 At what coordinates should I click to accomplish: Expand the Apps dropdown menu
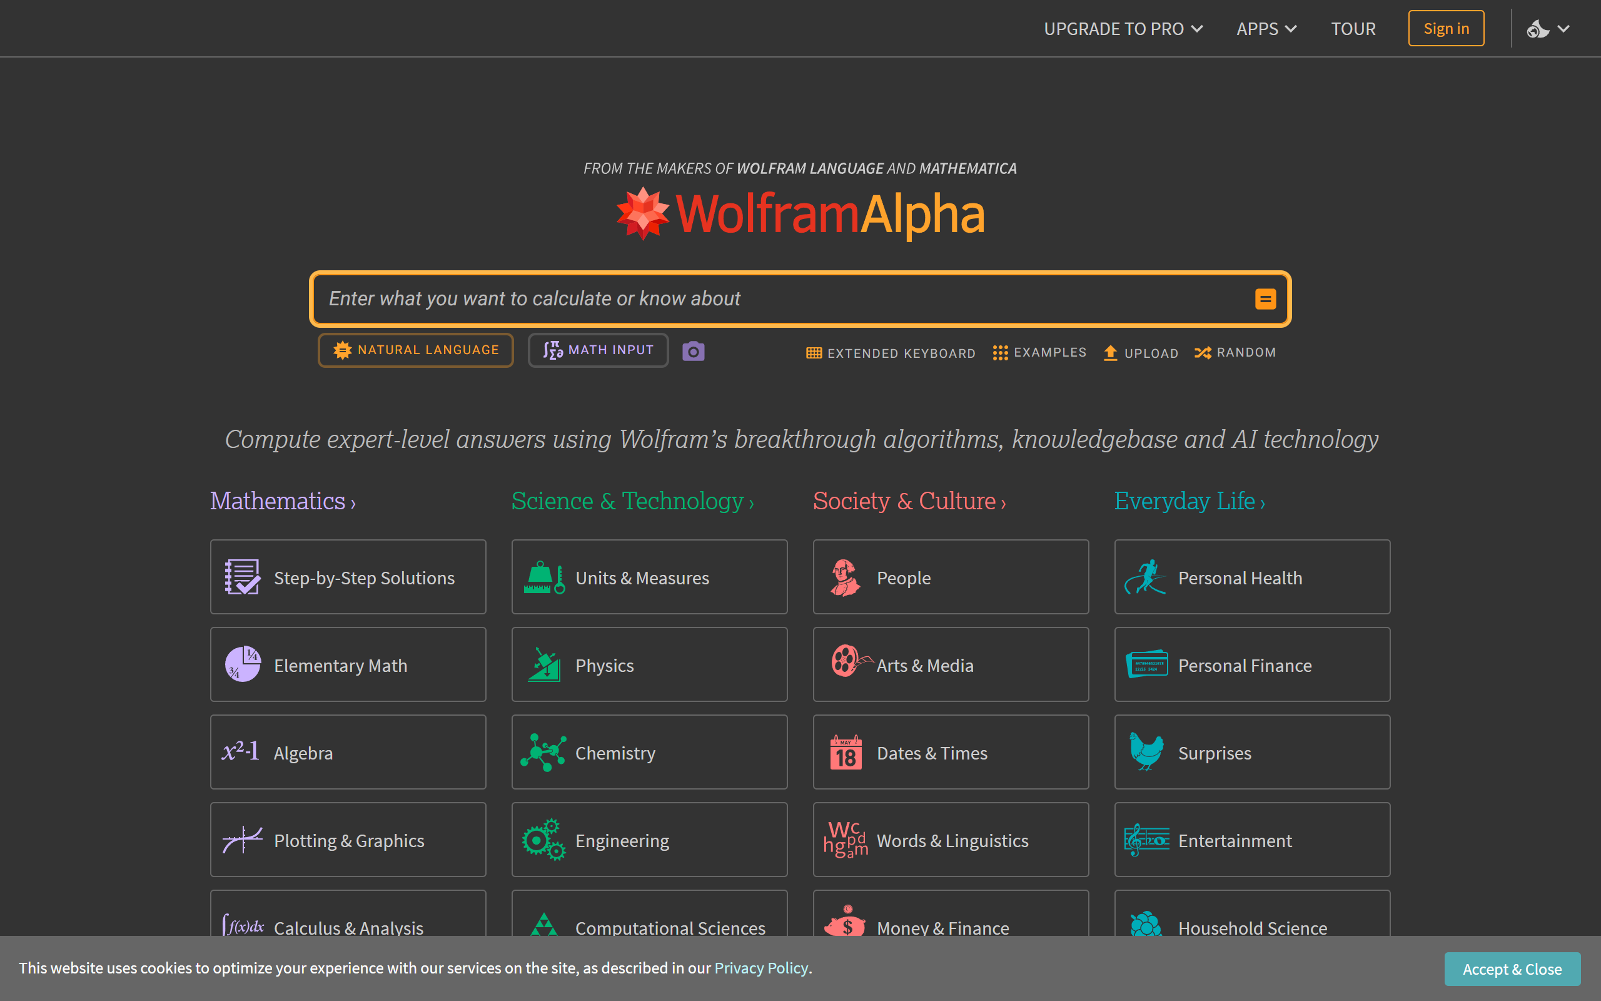[1266, 29]
